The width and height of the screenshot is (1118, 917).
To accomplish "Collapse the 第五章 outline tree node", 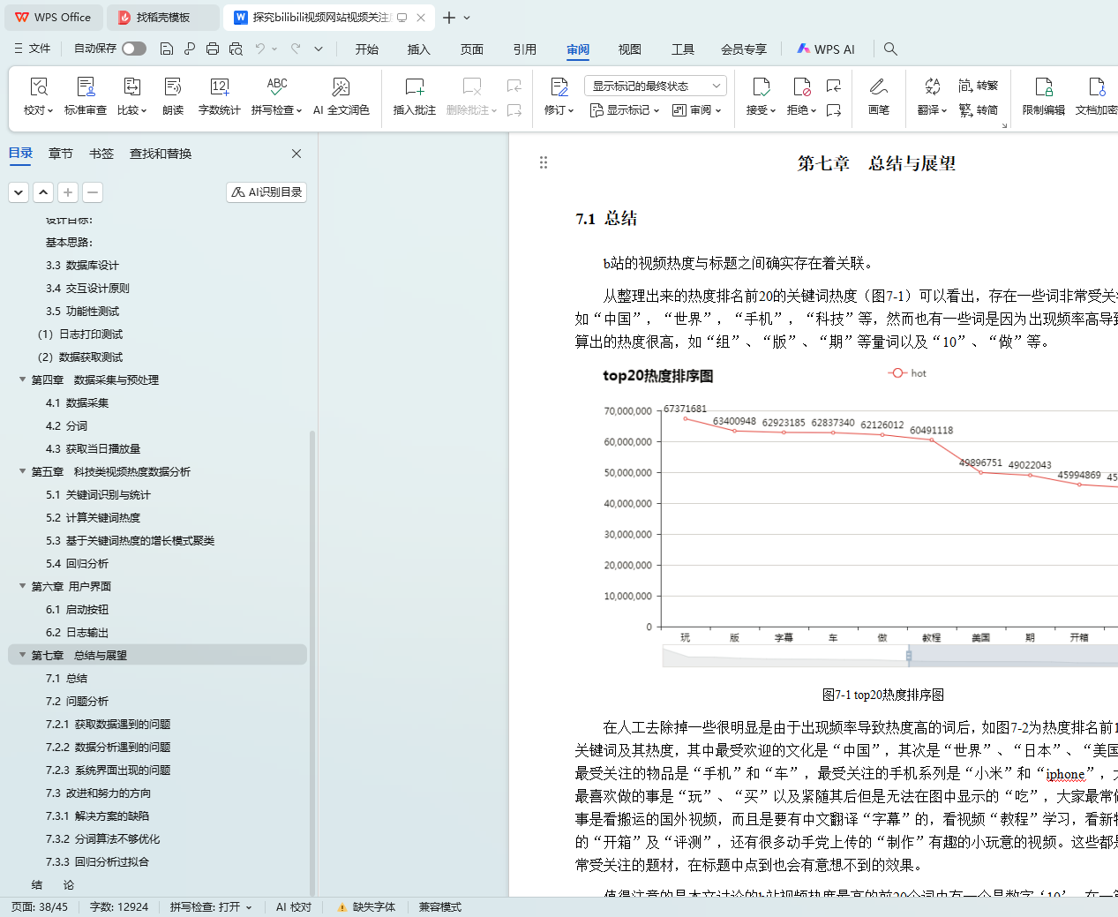I will 23,471.
